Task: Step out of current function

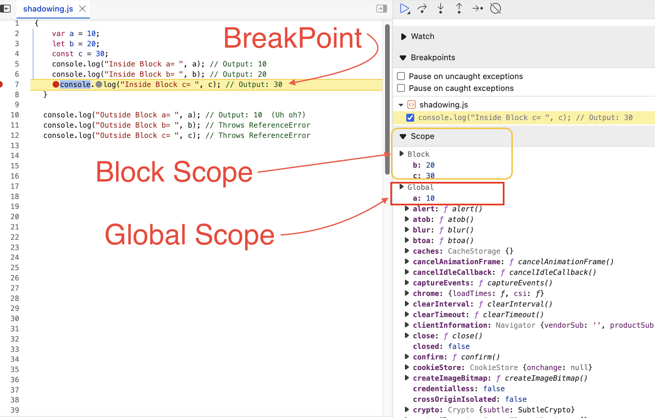Action: coord(459,9)
